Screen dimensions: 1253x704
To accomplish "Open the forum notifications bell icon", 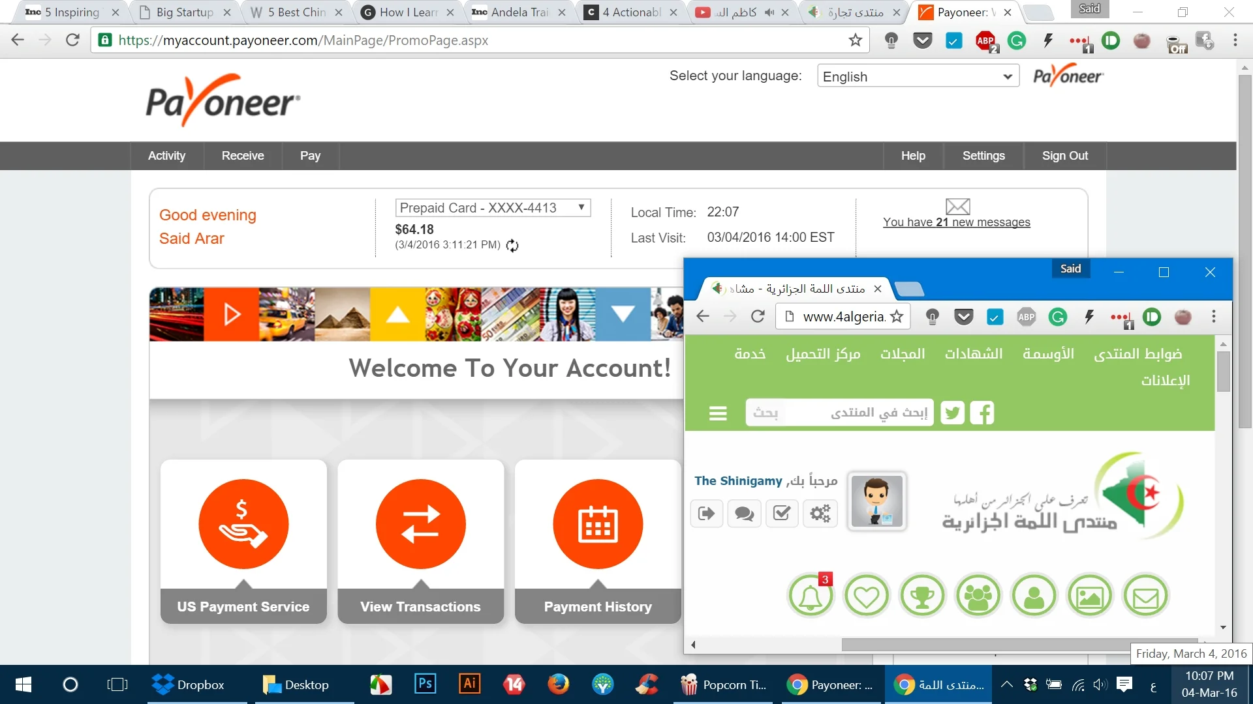I will 811,596.
